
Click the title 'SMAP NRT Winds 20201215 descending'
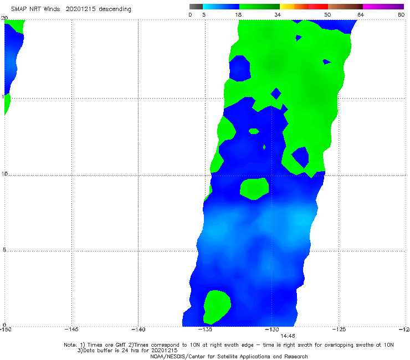(x=71, y=9)
